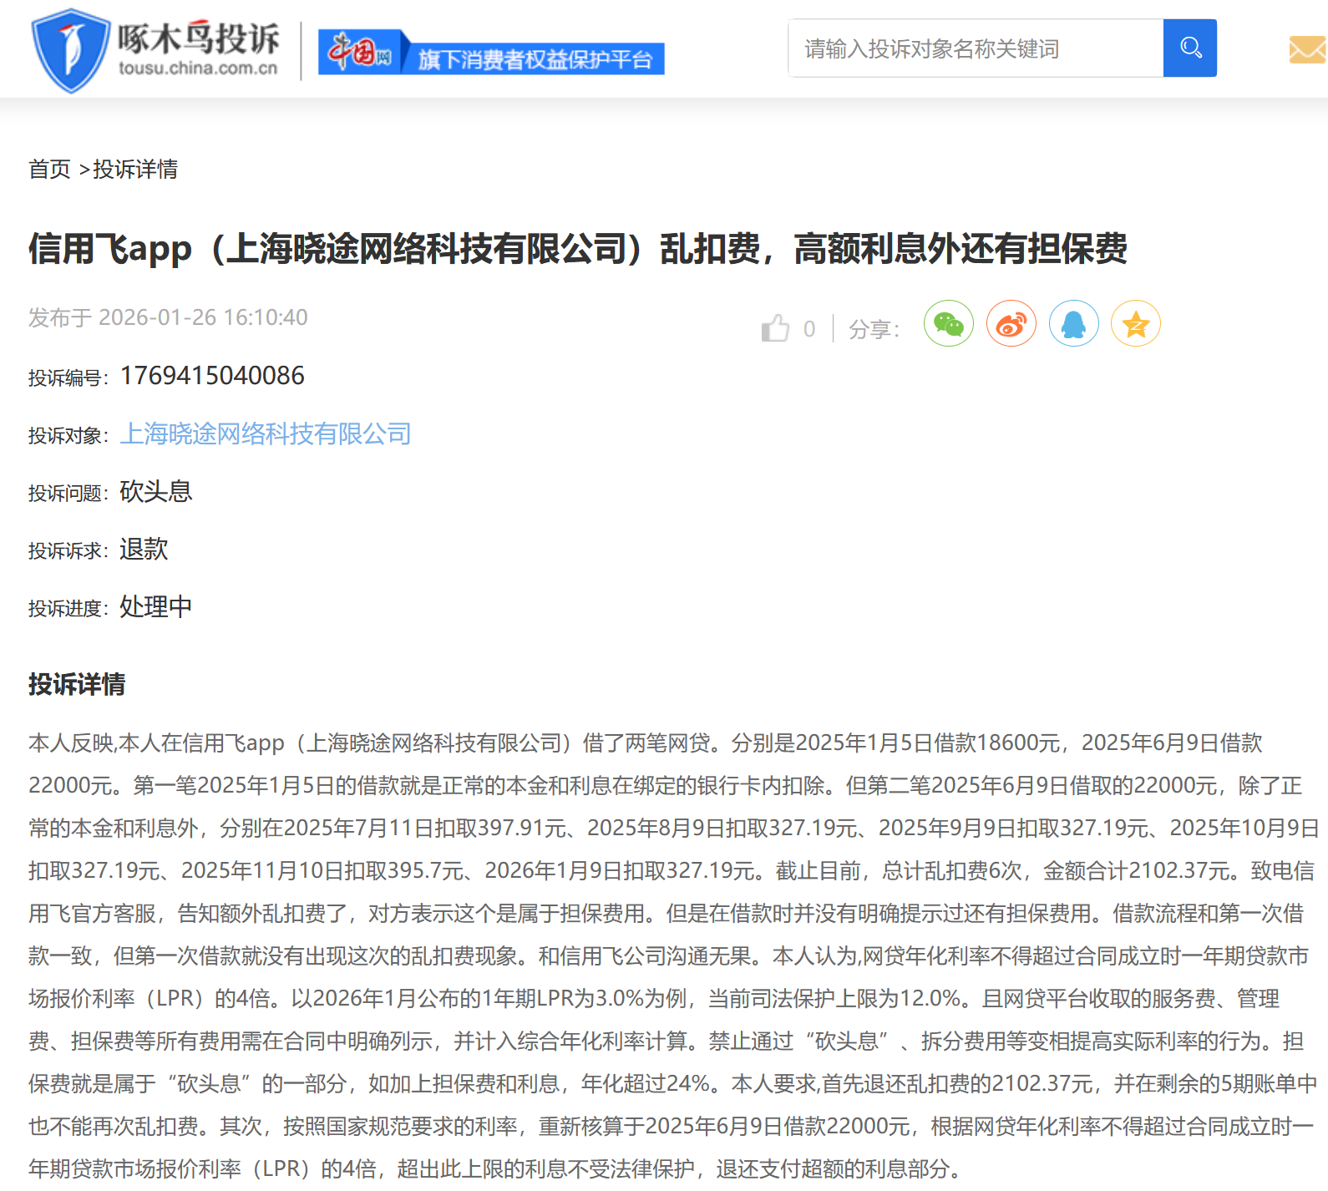Go to 首页 in breadcrumb
This screenshot has height=1191, width=1328.
[x=49, y=170]
